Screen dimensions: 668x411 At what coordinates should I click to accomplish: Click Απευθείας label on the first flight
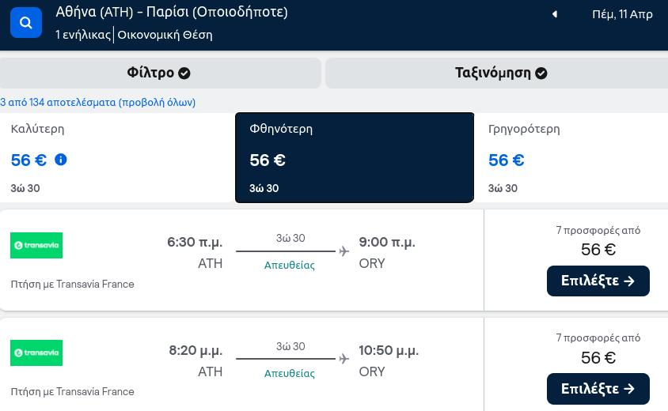289,265
